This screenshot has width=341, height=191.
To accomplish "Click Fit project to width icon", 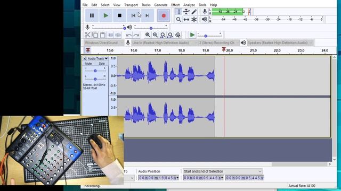I will click(x=170, y=35).
